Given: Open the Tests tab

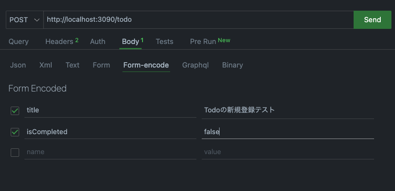Looking at the screenshot, I should click(164, 41).
